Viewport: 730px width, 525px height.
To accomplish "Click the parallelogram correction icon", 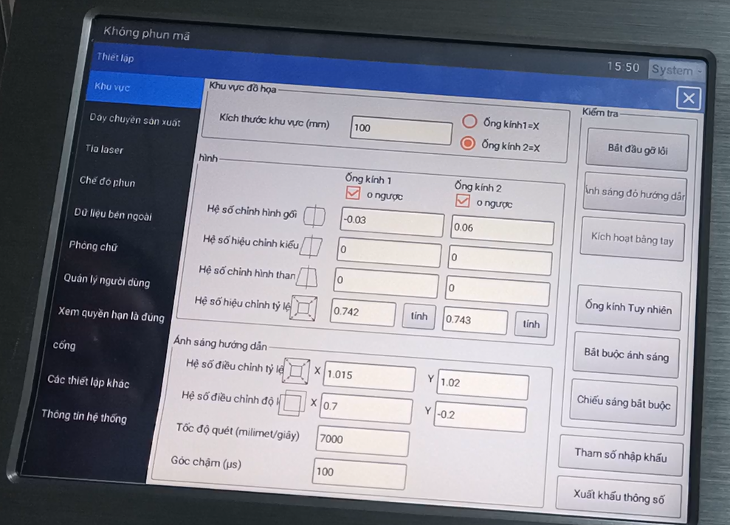I will click(x=311, y=245).
